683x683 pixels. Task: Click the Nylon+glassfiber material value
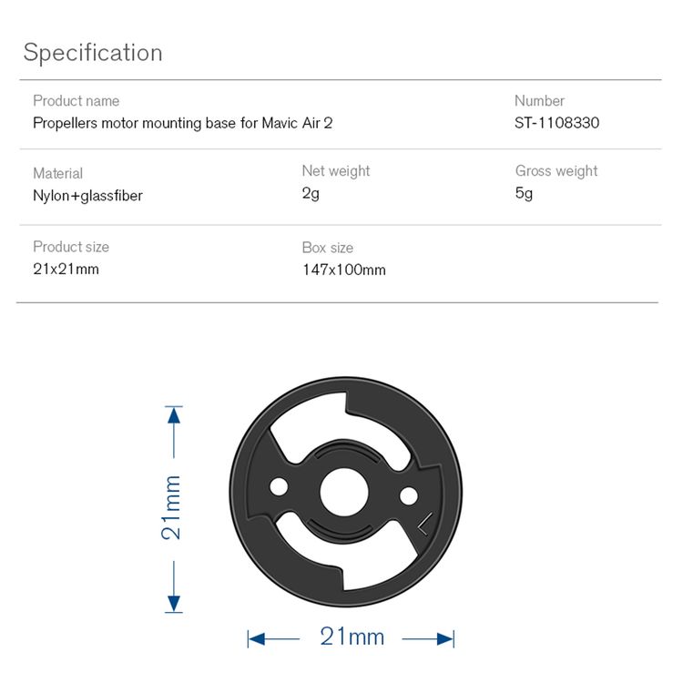coord(87,196)
